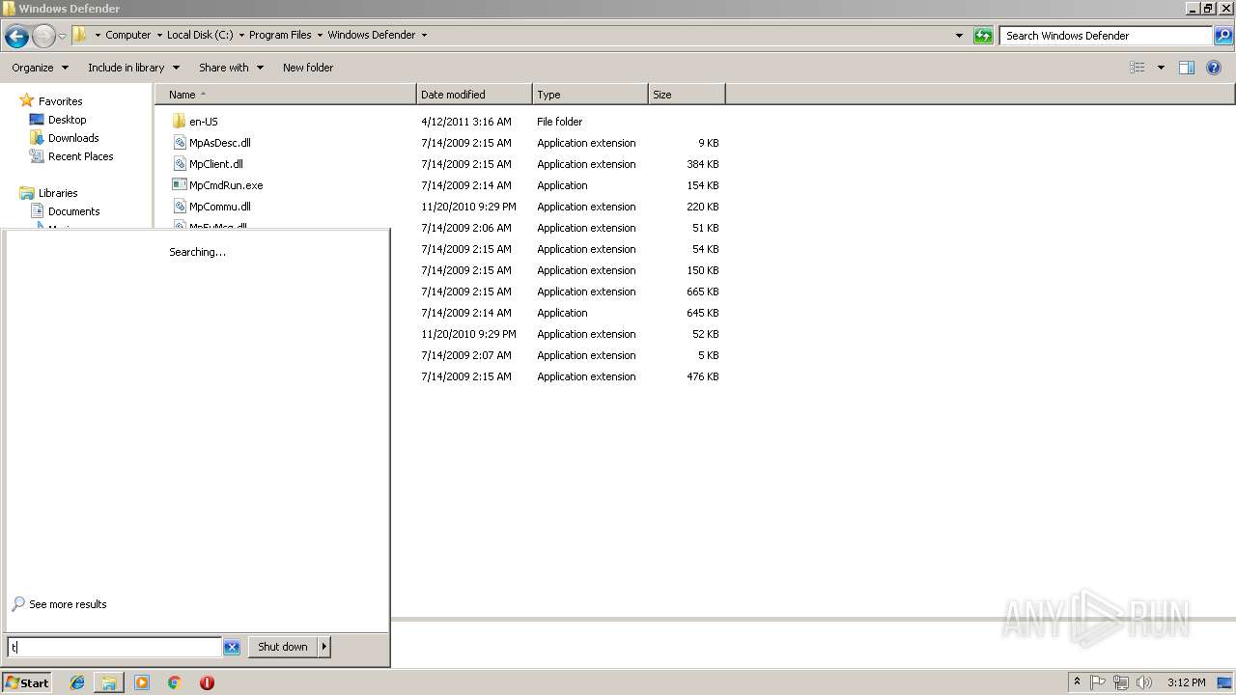Click the Local Disk (C:) breadcrumb
Screen dimensions: 1236x695
200,35
